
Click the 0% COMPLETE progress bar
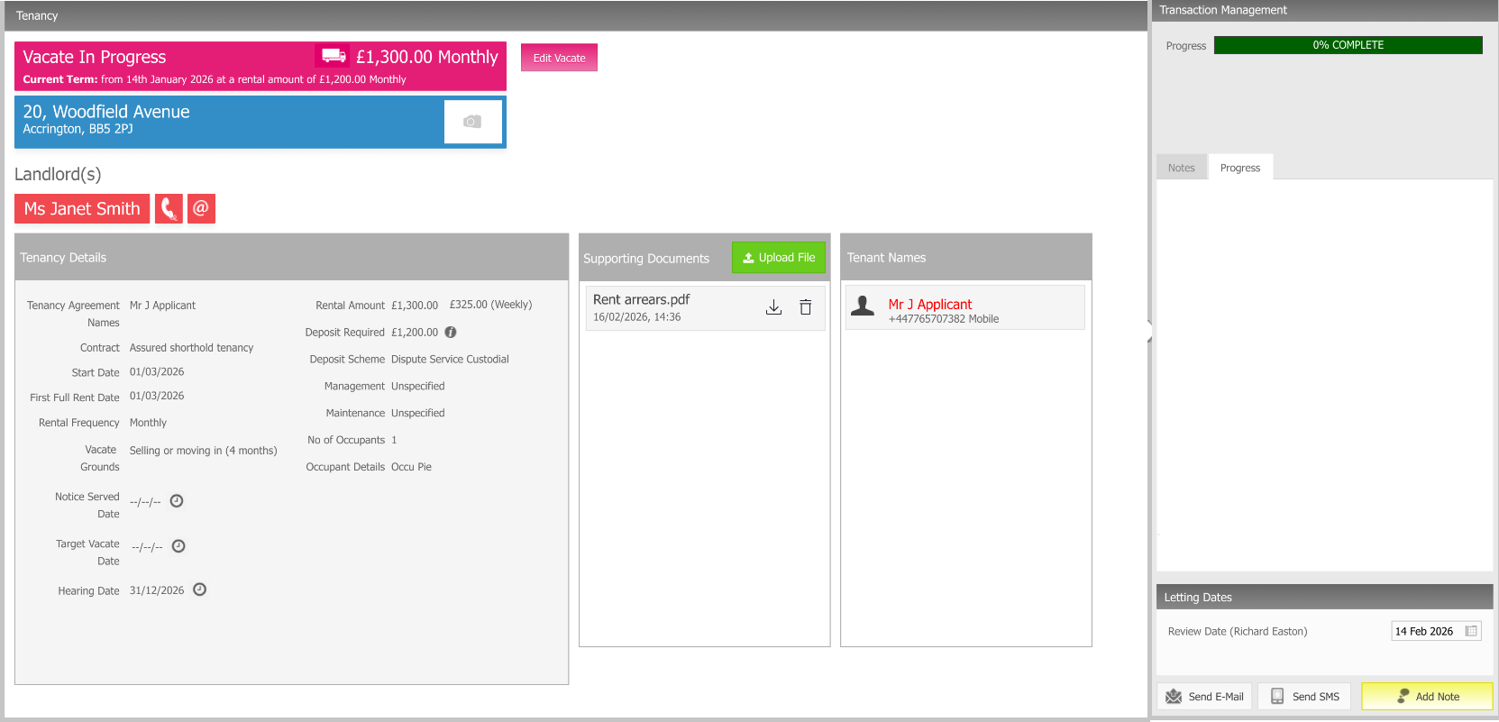point(1348,45)
